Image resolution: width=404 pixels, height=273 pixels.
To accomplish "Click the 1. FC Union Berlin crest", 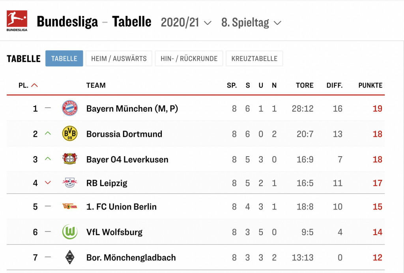I will [x=70, y=206].
